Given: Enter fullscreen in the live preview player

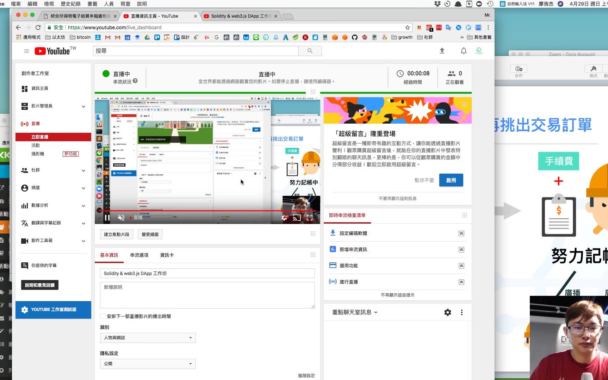Looking at the screenshot, I should pyautogui.click(x=310, y=218).
